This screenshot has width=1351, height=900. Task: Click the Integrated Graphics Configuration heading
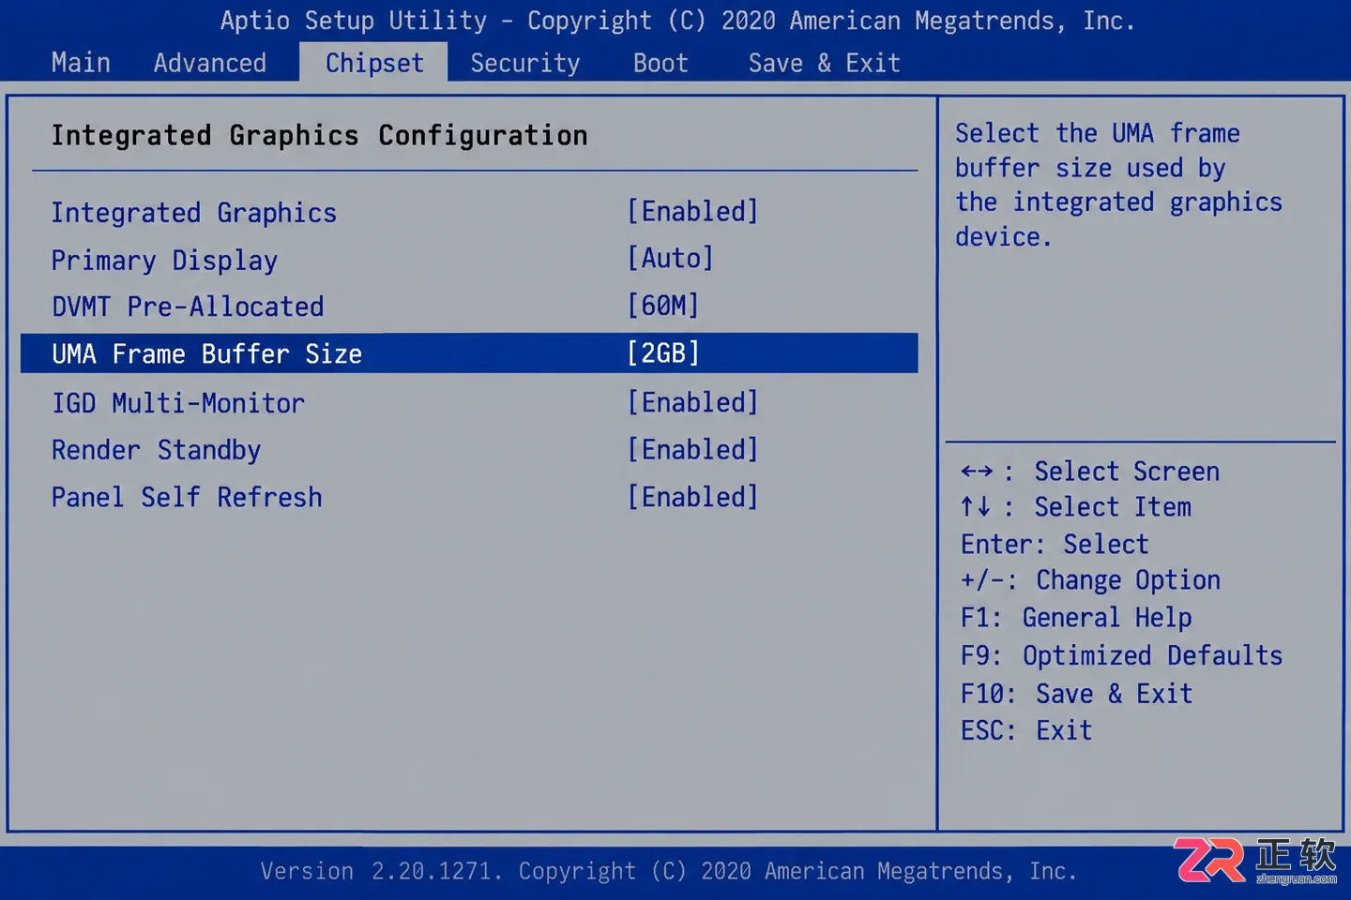pos(319,136)
